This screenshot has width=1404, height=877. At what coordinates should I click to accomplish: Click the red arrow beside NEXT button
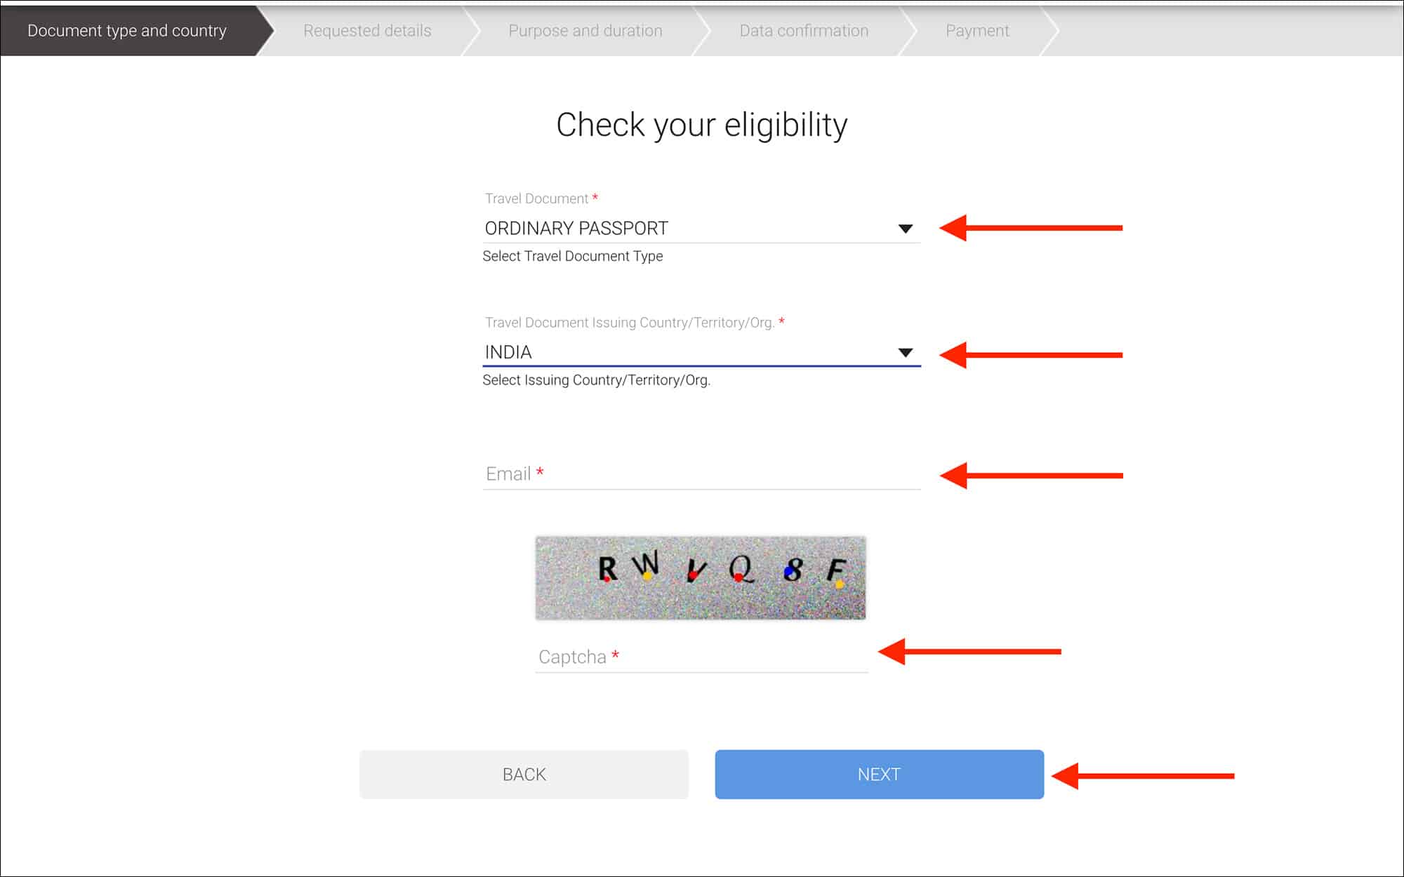(x=1143, y=776)
